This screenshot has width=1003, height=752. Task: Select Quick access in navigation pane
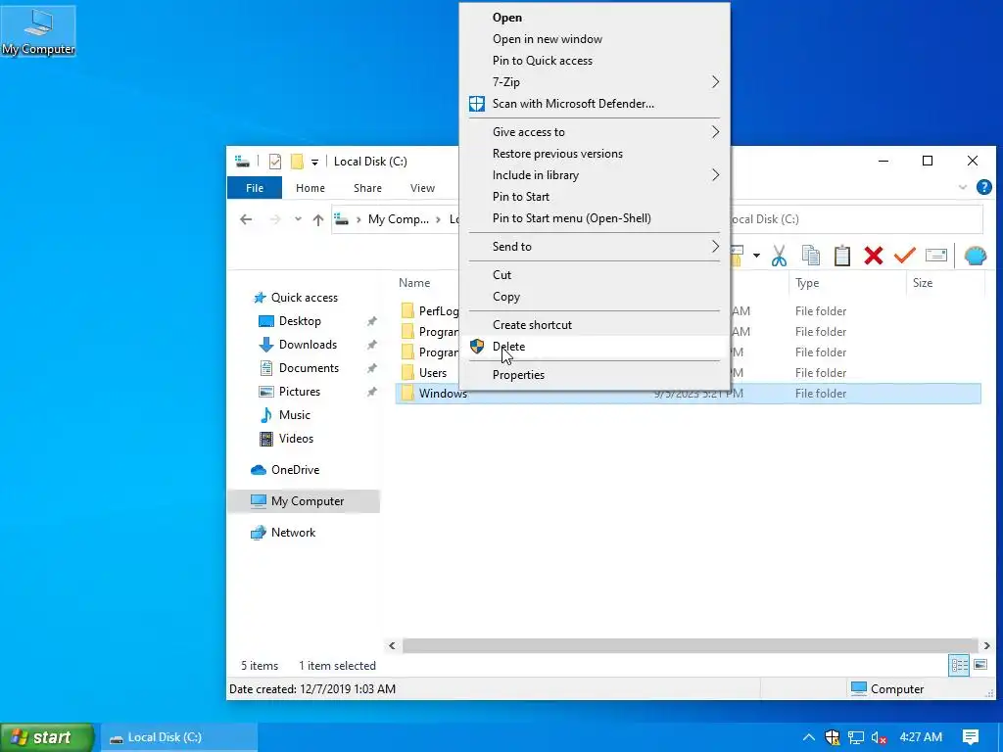click(x=305, y=298)
